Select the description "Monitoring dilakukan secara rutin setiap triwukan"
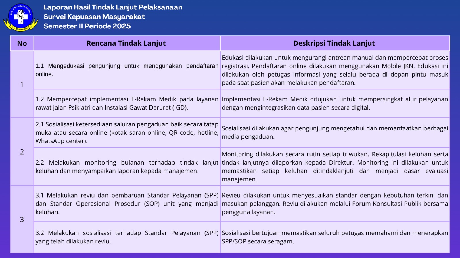The width and height of the screenshot is (460, 258). click(x=335, y=167)
